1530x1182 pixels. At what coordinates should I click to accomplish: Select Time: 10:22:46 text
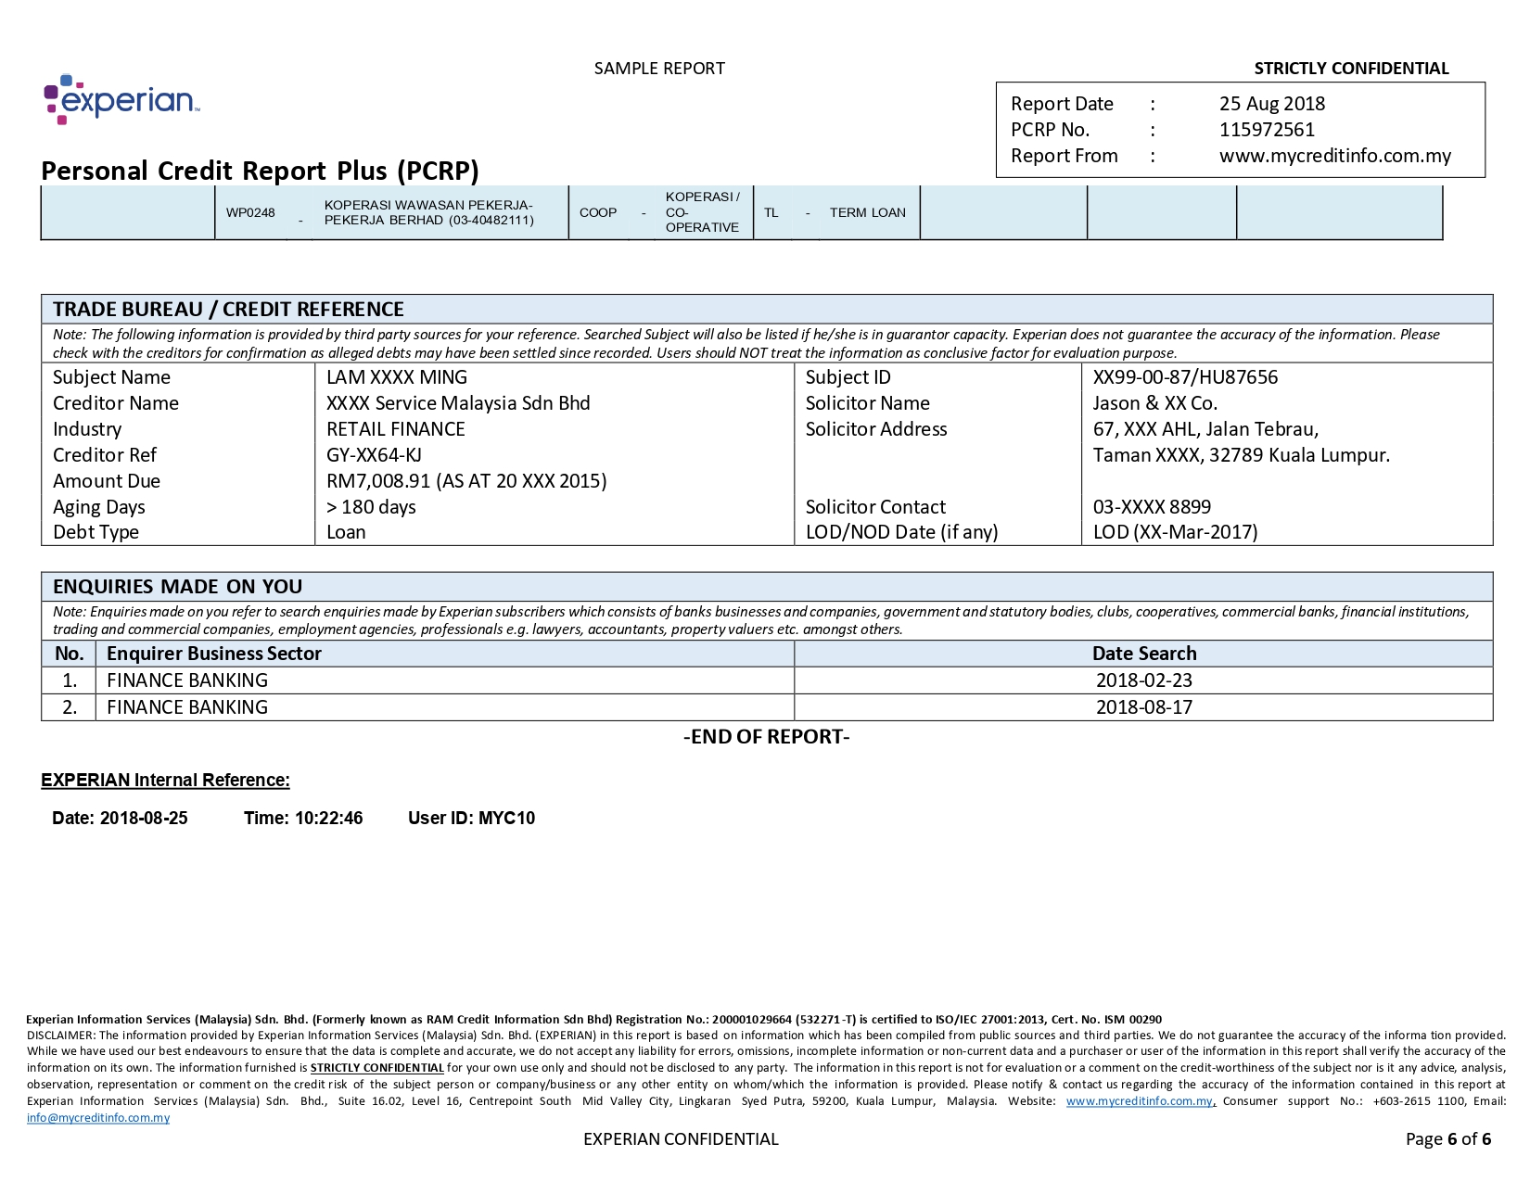pyautogui.click(x=303, y=819)
